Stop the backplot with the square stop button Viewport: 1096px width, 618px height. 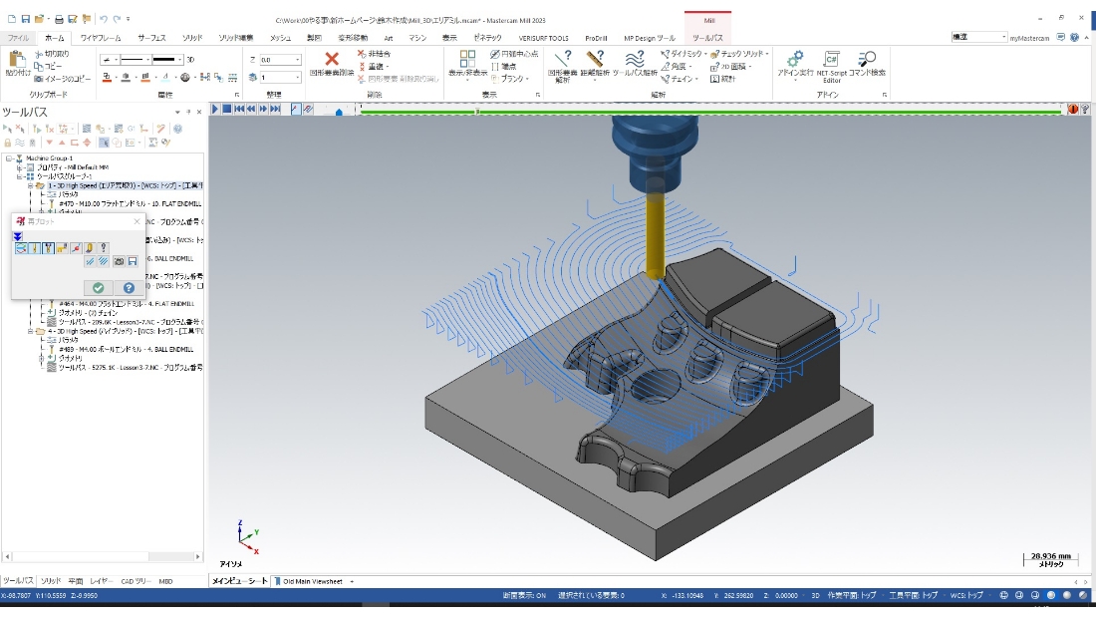click(x=227, y=109)
